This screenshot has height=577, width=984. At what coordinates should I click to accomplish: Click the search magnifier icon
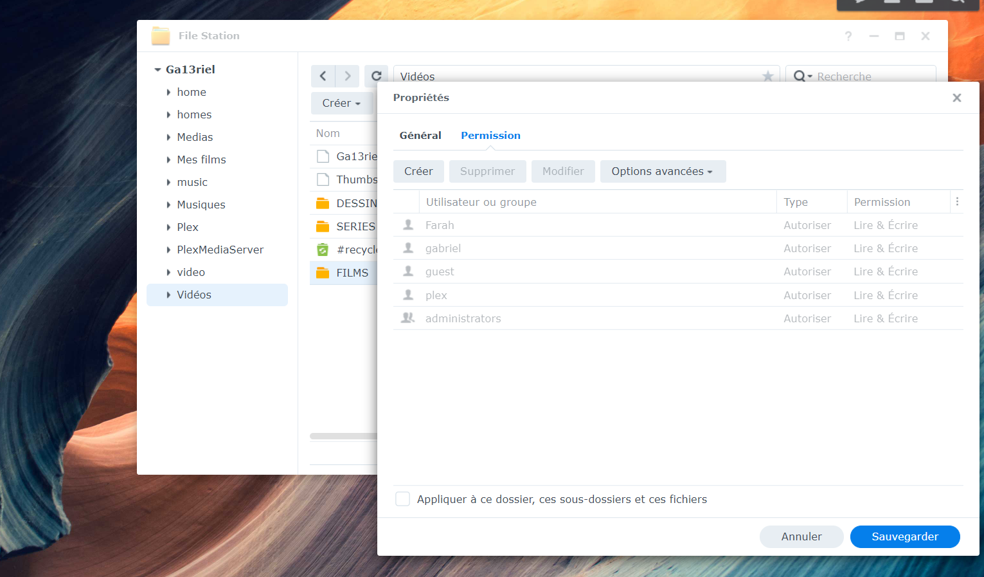tap(800, 77)
